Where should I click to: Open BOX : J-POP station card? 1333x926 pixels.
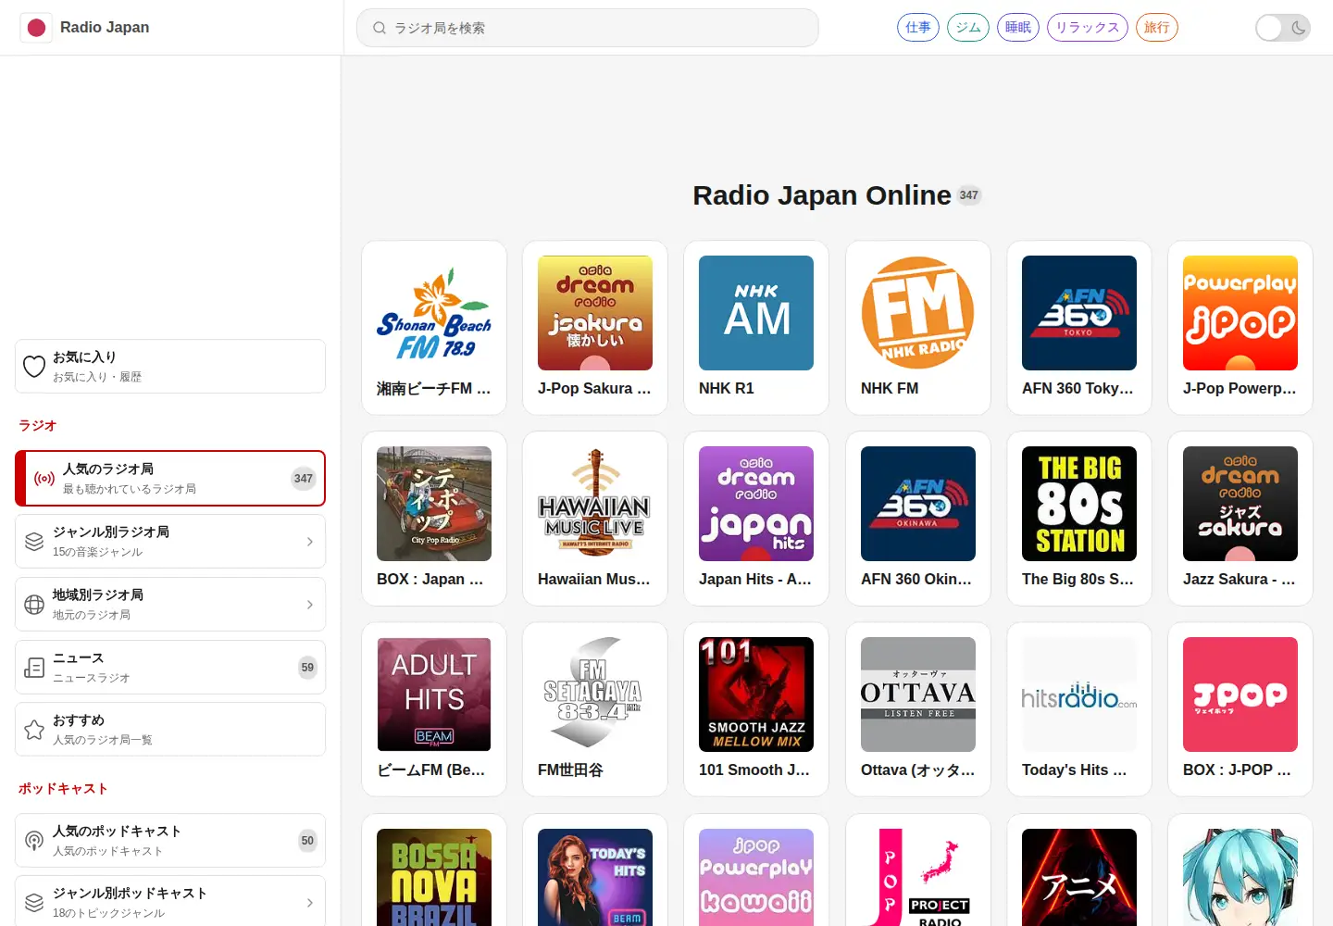tap(1240, 709)
